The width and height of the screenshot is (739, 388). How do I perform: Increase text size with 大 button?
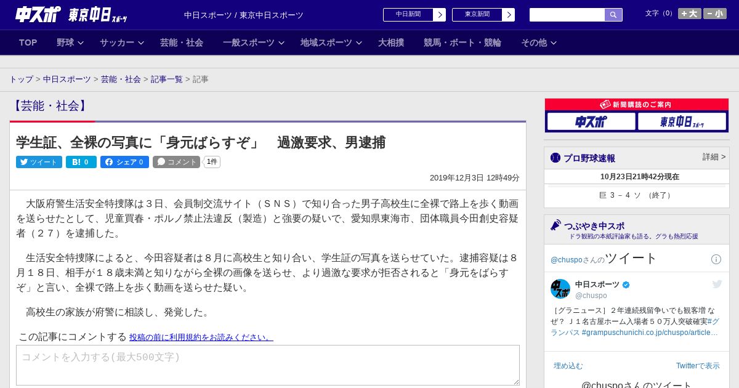690,14
